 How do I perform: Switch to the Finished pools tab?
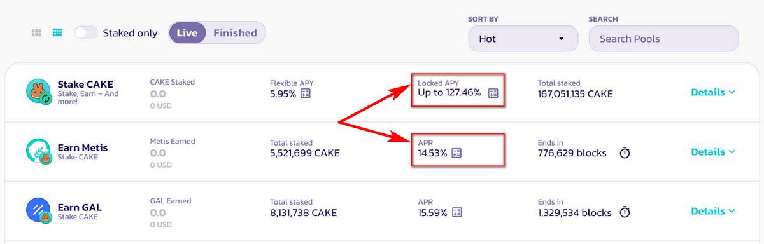pos(235,33)
